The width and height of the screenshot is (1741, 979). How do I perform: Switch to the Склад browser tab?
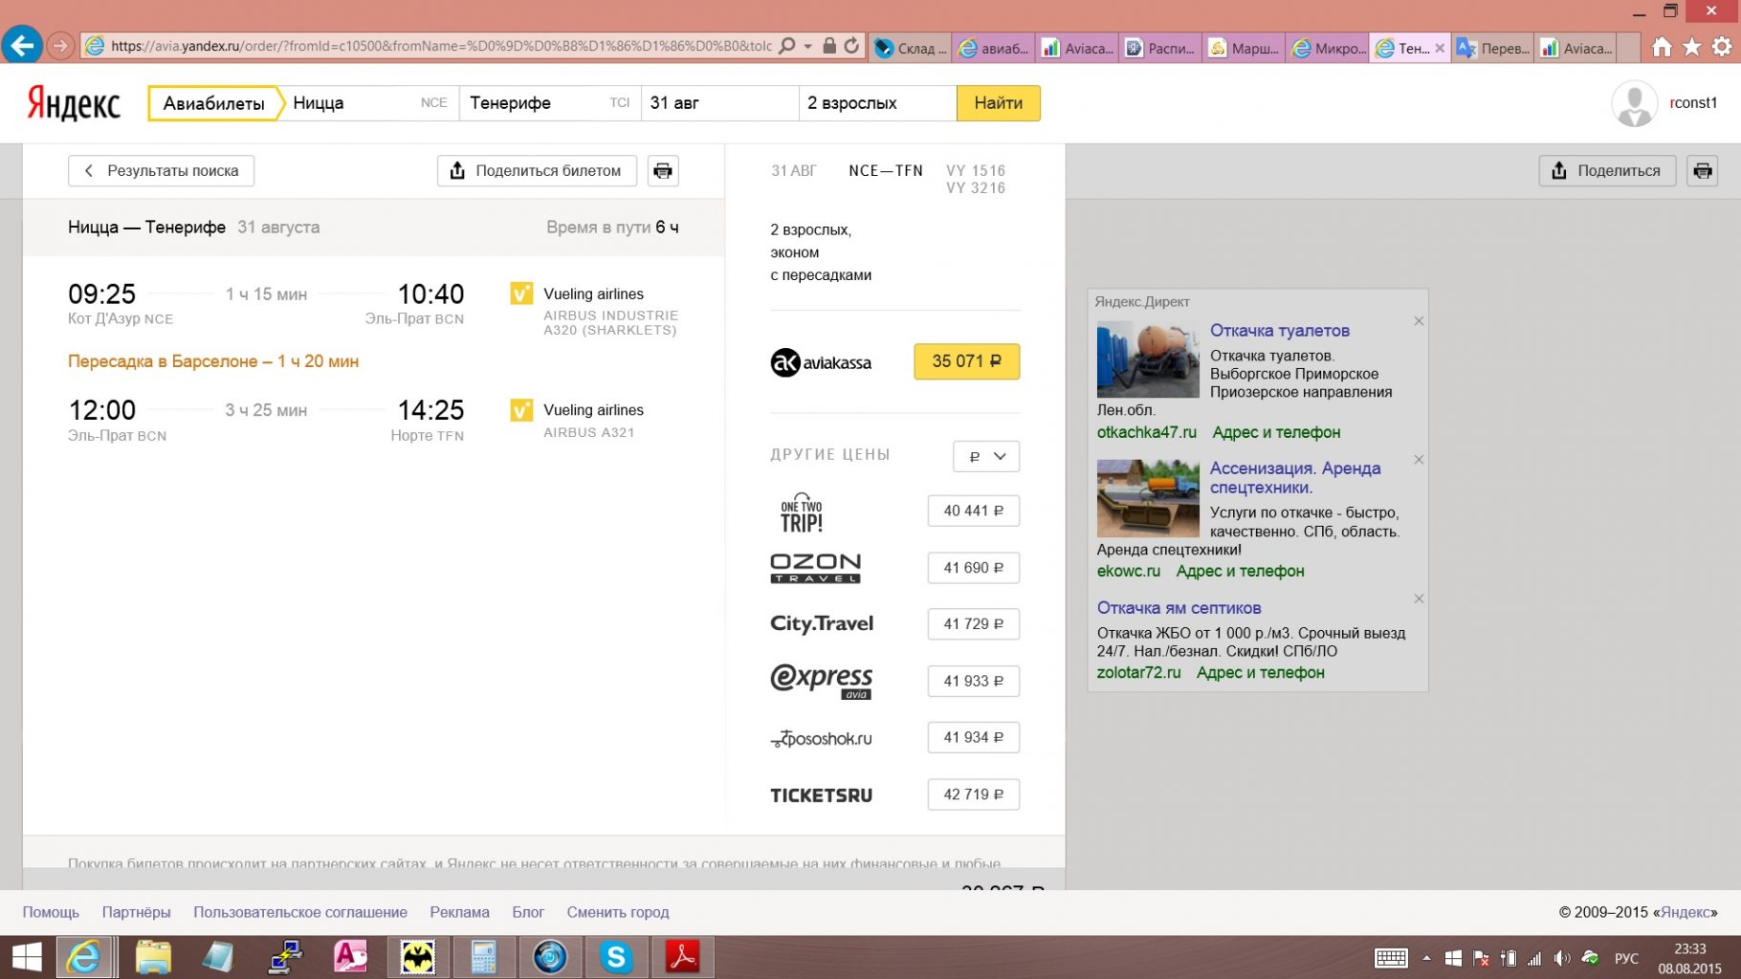point(910,48)
